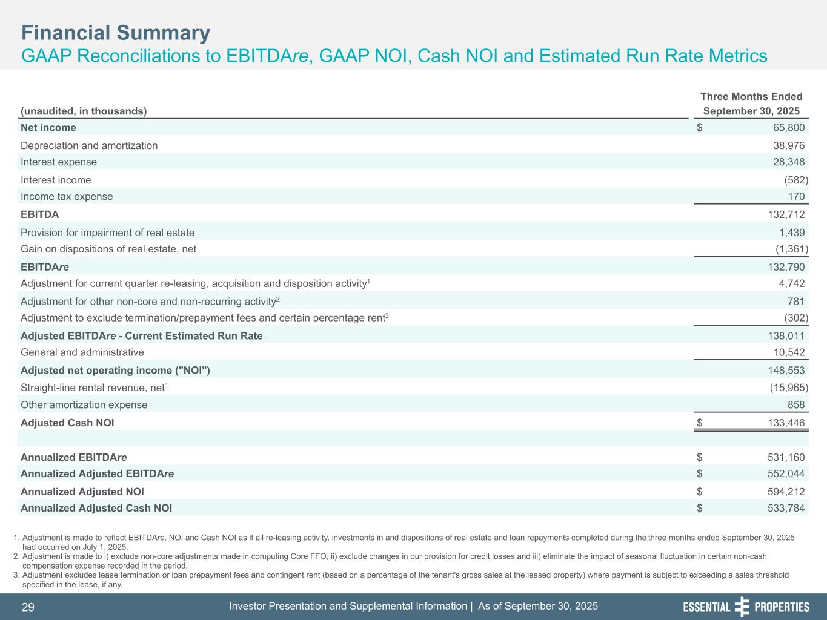Click Provision for impairment of real estate

pos(108,233)
